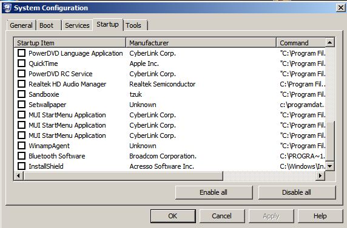347x228 pixels.
Task: Click the horizontal scrollbar left arrow
Action: coord(19,176)
